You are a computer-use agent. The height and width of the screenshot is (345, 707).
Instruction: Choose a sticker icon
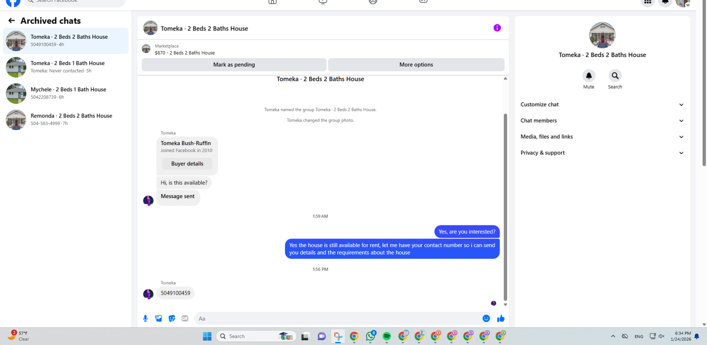pyautogui.click(x=172, y=318)
